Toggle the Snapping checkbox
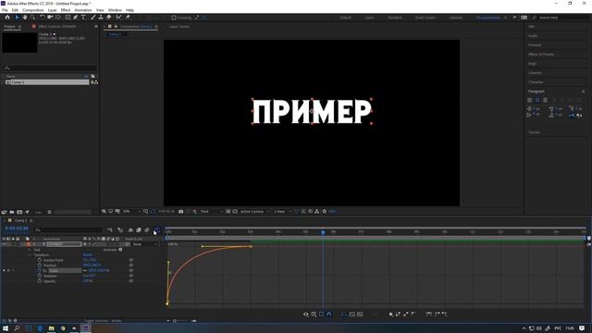The width and height of the screenshot is (592, 333). (x=174, y=18)
